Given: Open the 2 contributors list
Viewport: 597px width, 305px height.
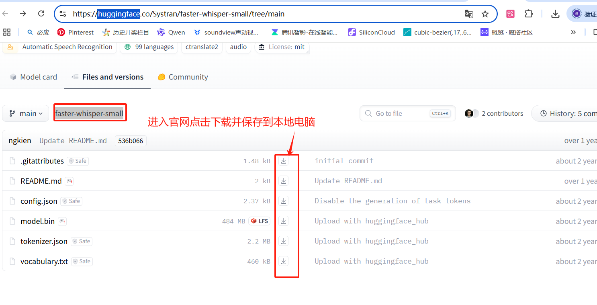Looking at the screenshot, I should pos(494,114).
